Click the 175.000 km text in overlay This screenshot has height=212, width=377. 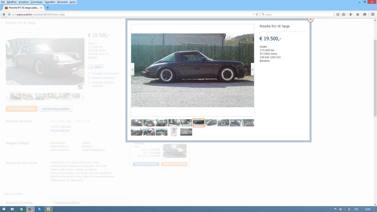click(267, 50)
